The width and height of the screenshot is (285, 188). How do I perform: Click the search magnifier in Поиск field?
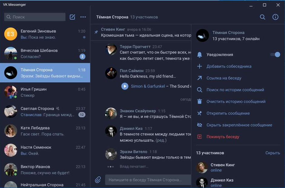coord(8,17)
